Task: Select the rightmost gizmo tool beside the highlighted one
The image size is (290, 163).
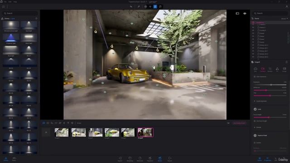Action: [x=160, y=6]
